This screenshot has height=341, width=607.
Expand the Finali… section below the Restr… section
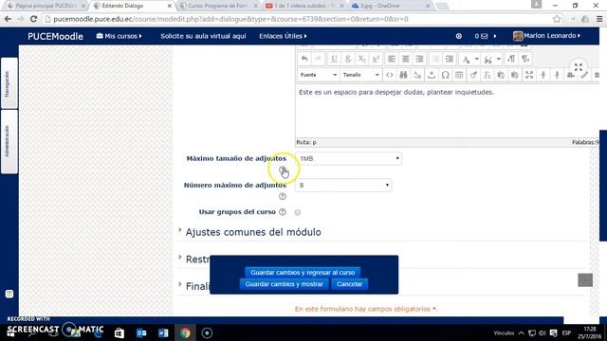point(197,286)
